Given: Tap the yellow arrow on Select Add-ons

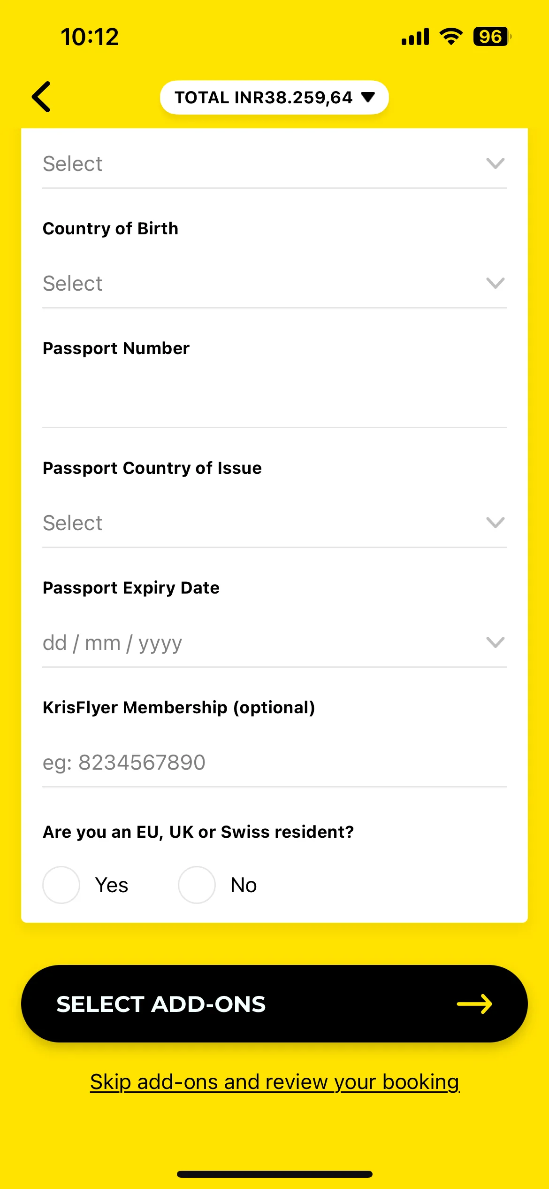Looking at the screenshot, I should coord(474,1004).
